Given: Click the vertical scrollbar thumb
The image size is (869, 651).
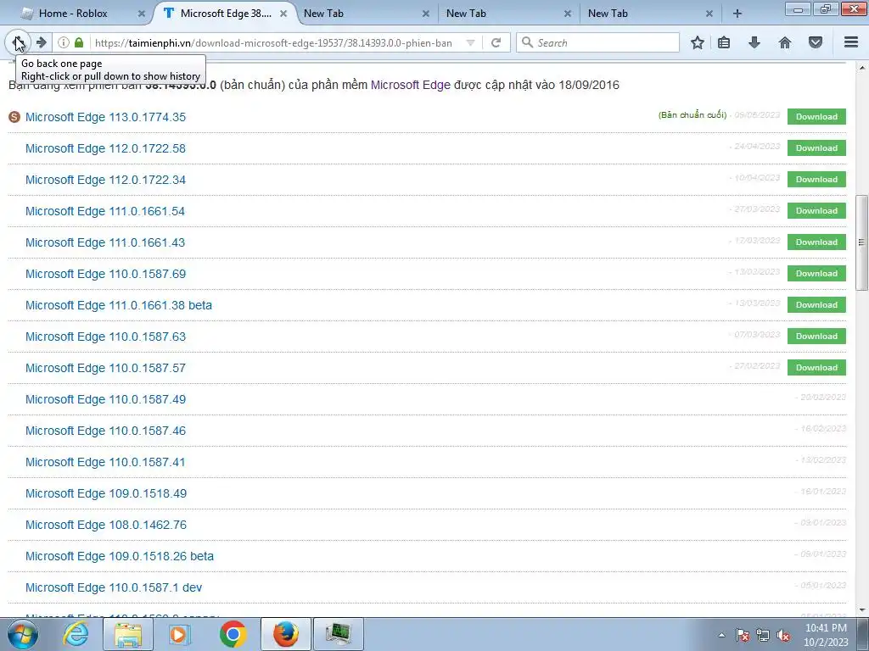Looking at the screenshot, I should coord(862,242).
